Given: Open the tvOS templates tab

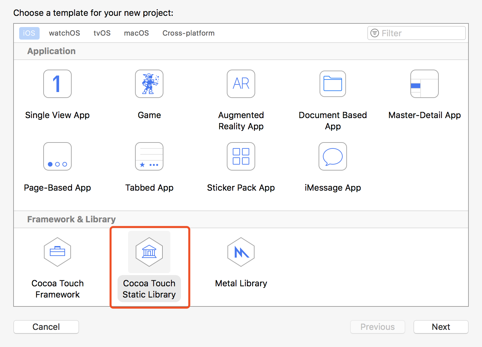Looking at the screenshot, I should pyautogui.click(x=102, y=33).
